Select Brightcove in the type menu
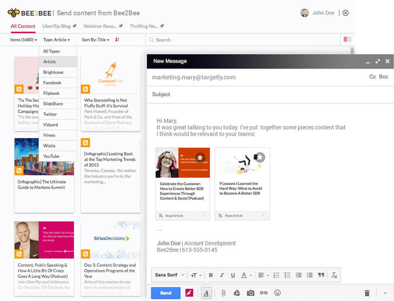394x301 pixels. (58, 72)
